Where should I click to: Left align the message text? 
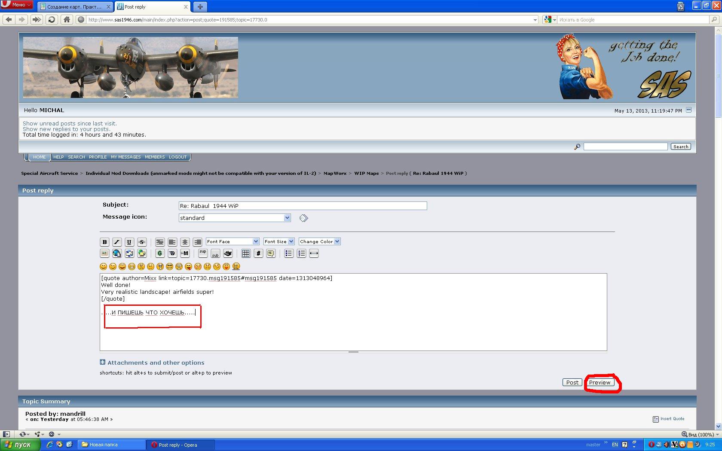point(172,242)
